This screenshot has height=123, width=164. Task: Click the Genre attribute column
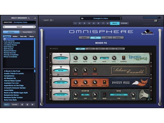(x=32, y=36)
